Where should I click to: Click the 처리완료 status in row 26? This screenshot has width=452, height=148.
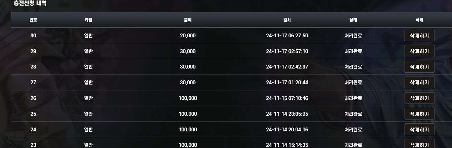click(353, 98)
